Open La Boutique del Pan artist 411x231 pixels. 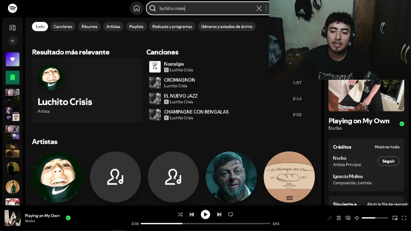point(289,177)
